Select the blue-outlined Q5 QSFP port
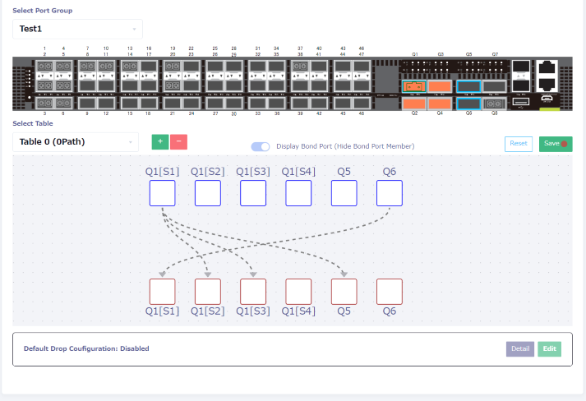The image size is (586, 401). click(468, 87)
